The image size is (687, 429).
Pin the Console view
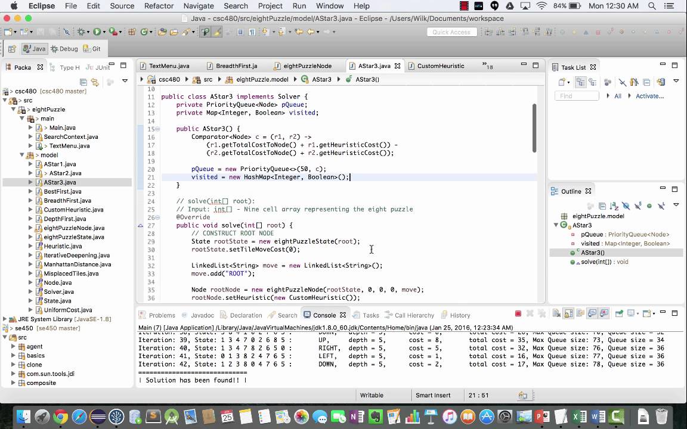click(x=619, y=313)
